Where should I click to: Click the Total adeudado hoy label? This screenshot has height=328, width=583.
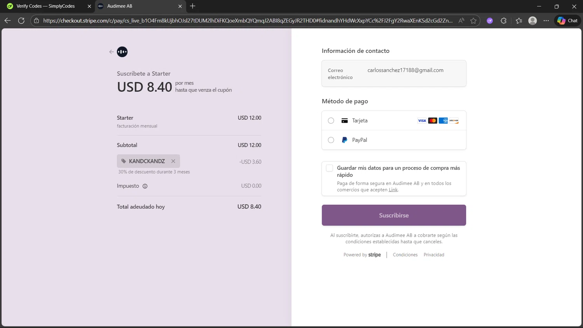point(141,207)
